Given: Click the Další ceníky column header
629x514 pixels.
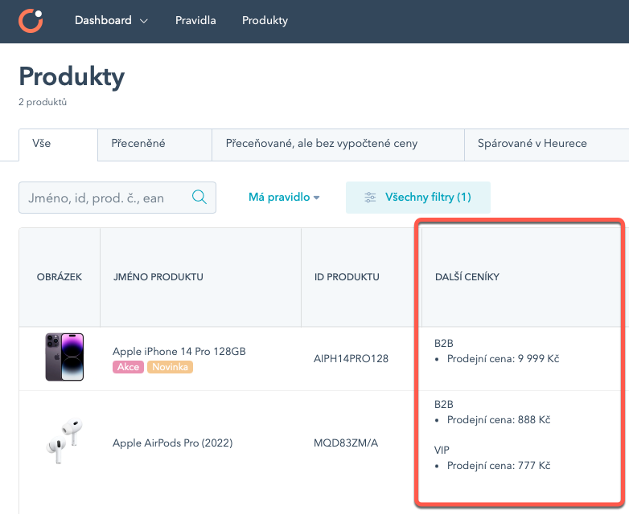Looking at the screenshot, I should click(467, 277).
